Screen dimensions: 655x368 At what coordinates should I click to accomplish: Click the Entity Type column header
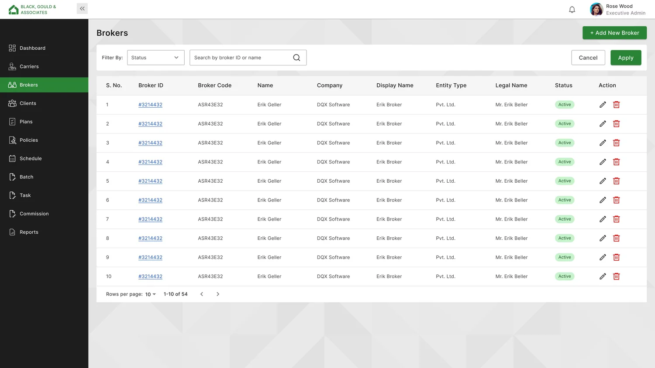point(451,85)
